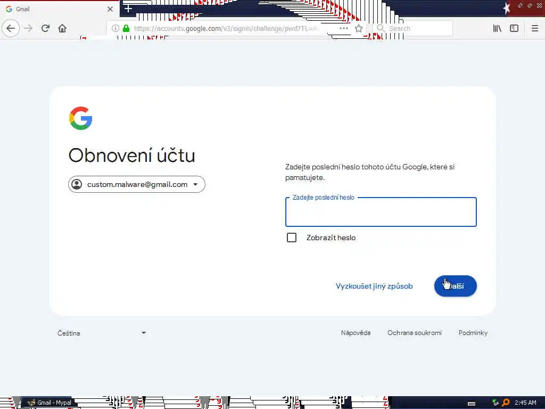
Task: Select the Gmail browser tab
Action: point(60,9)
